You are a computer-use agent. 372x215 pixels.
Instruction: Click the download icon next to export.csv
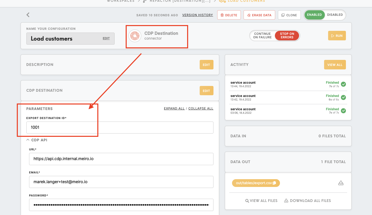[341, 183]
